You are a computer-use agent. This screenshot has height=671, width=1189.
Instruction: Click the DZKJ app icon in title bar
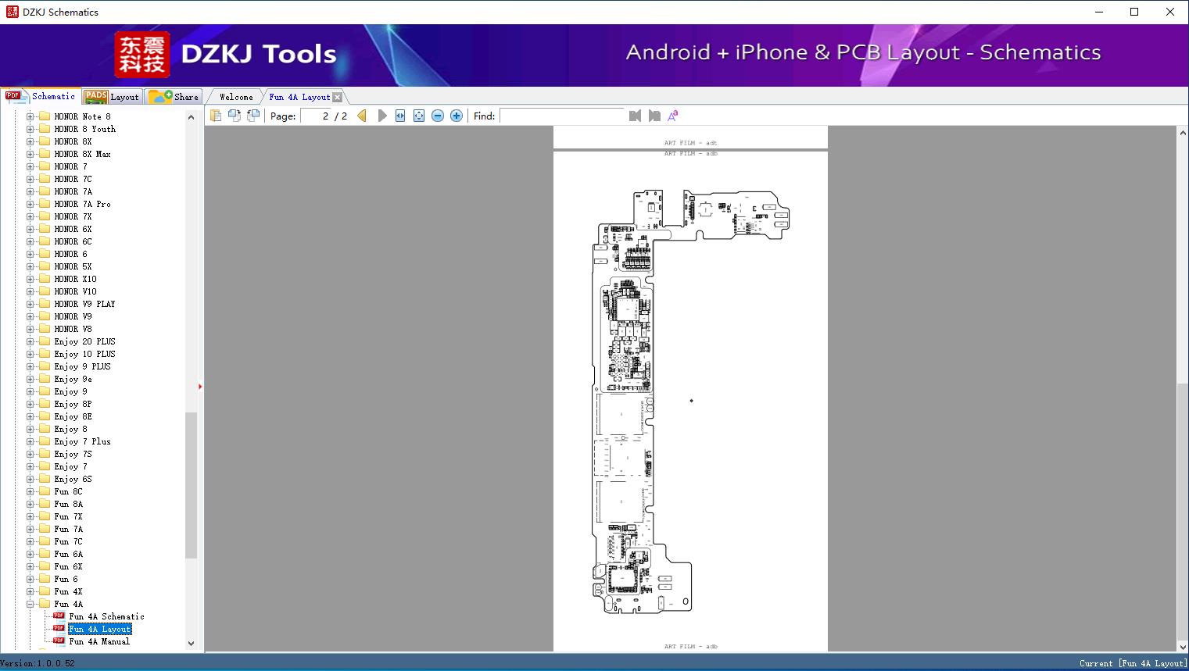(12, 12)
